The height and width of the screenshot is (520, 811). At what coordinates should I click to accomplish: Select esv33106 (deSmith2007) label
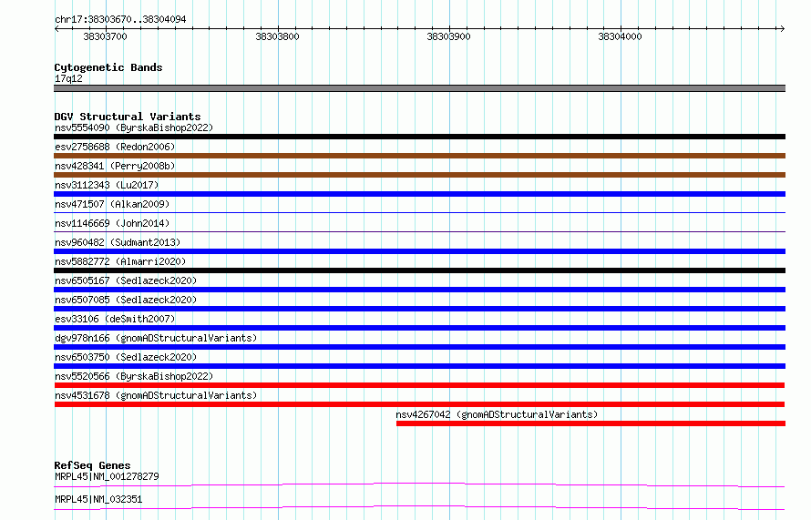[x=115, y=319]
